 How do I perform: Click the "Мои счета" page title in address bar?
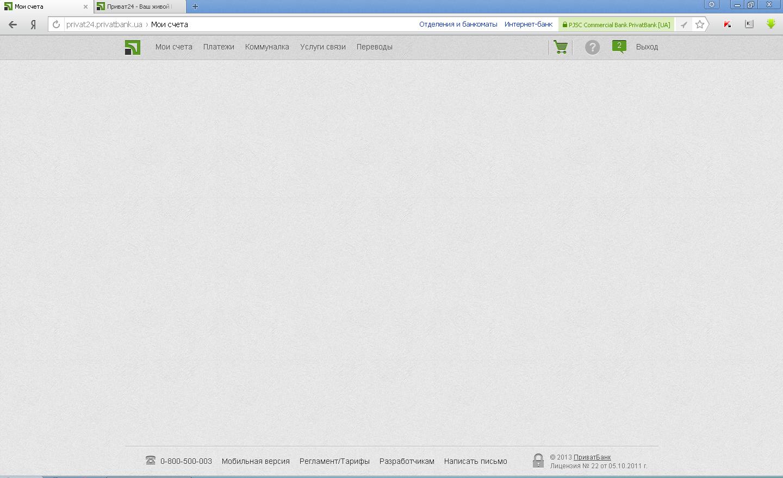(x=170, y=24)
